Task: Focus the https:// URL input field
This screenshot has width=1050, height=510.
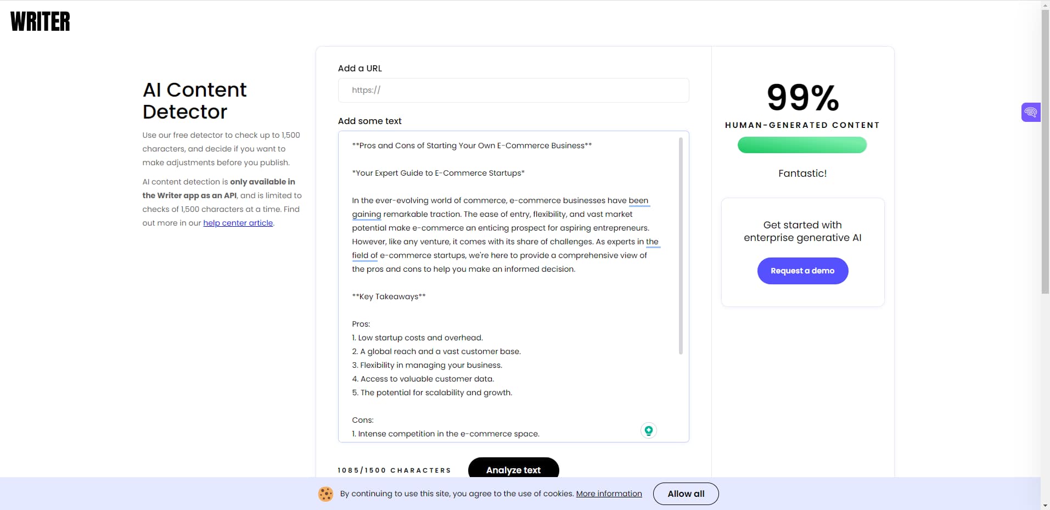Action: (x=513, y=90)
